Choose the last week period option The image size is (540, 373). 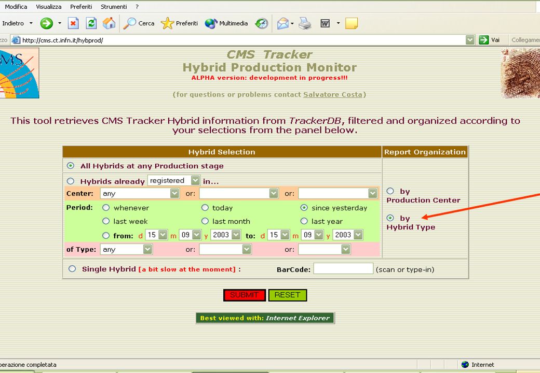pyautogui.click(x=106, y=221)
